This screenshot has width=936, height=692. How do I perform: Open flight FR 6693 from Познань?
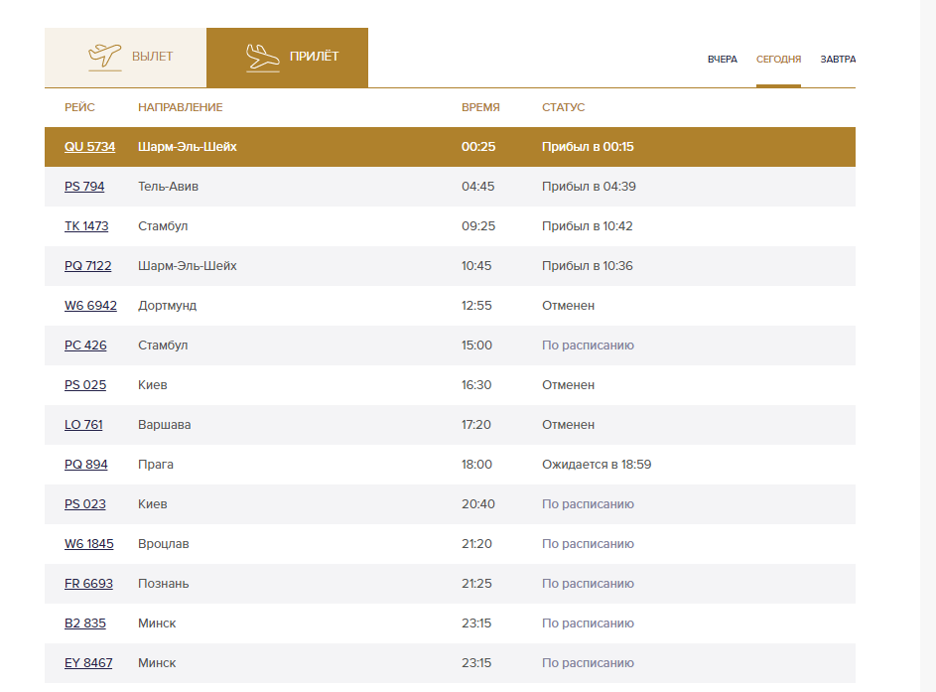click(88, 584)
